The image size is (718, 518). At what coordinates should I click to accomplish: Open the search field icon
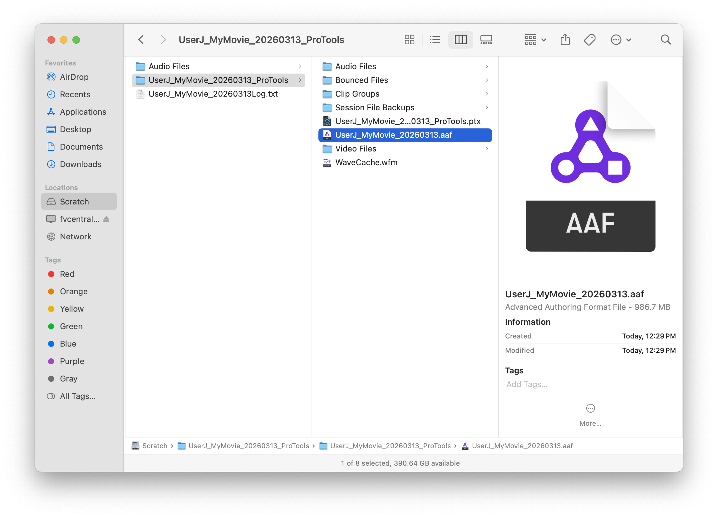[x=666, y=40]
